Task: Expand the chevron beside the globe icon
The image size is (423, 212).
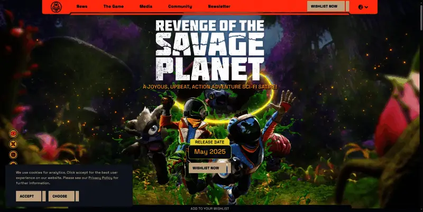Action: pyautogui.click(x=366, y=7)
